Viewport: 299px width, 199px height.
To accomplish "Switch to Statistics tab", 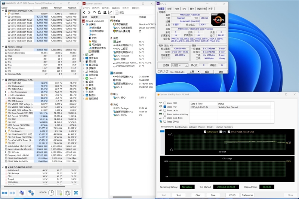I will pyautogui.click(x=228, y=127).
